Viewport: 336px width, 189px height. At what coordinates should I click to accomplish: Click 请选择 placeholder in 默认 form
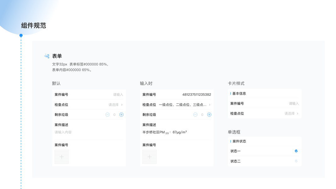pos(114,105)
